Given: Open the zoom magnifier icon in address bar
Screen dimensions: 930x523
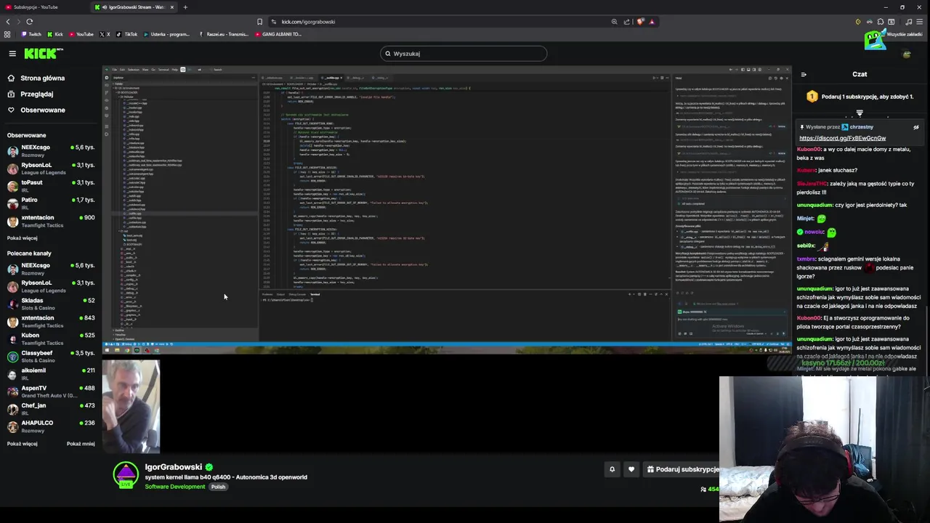Looking at the screenshot, I should (614, 22).
